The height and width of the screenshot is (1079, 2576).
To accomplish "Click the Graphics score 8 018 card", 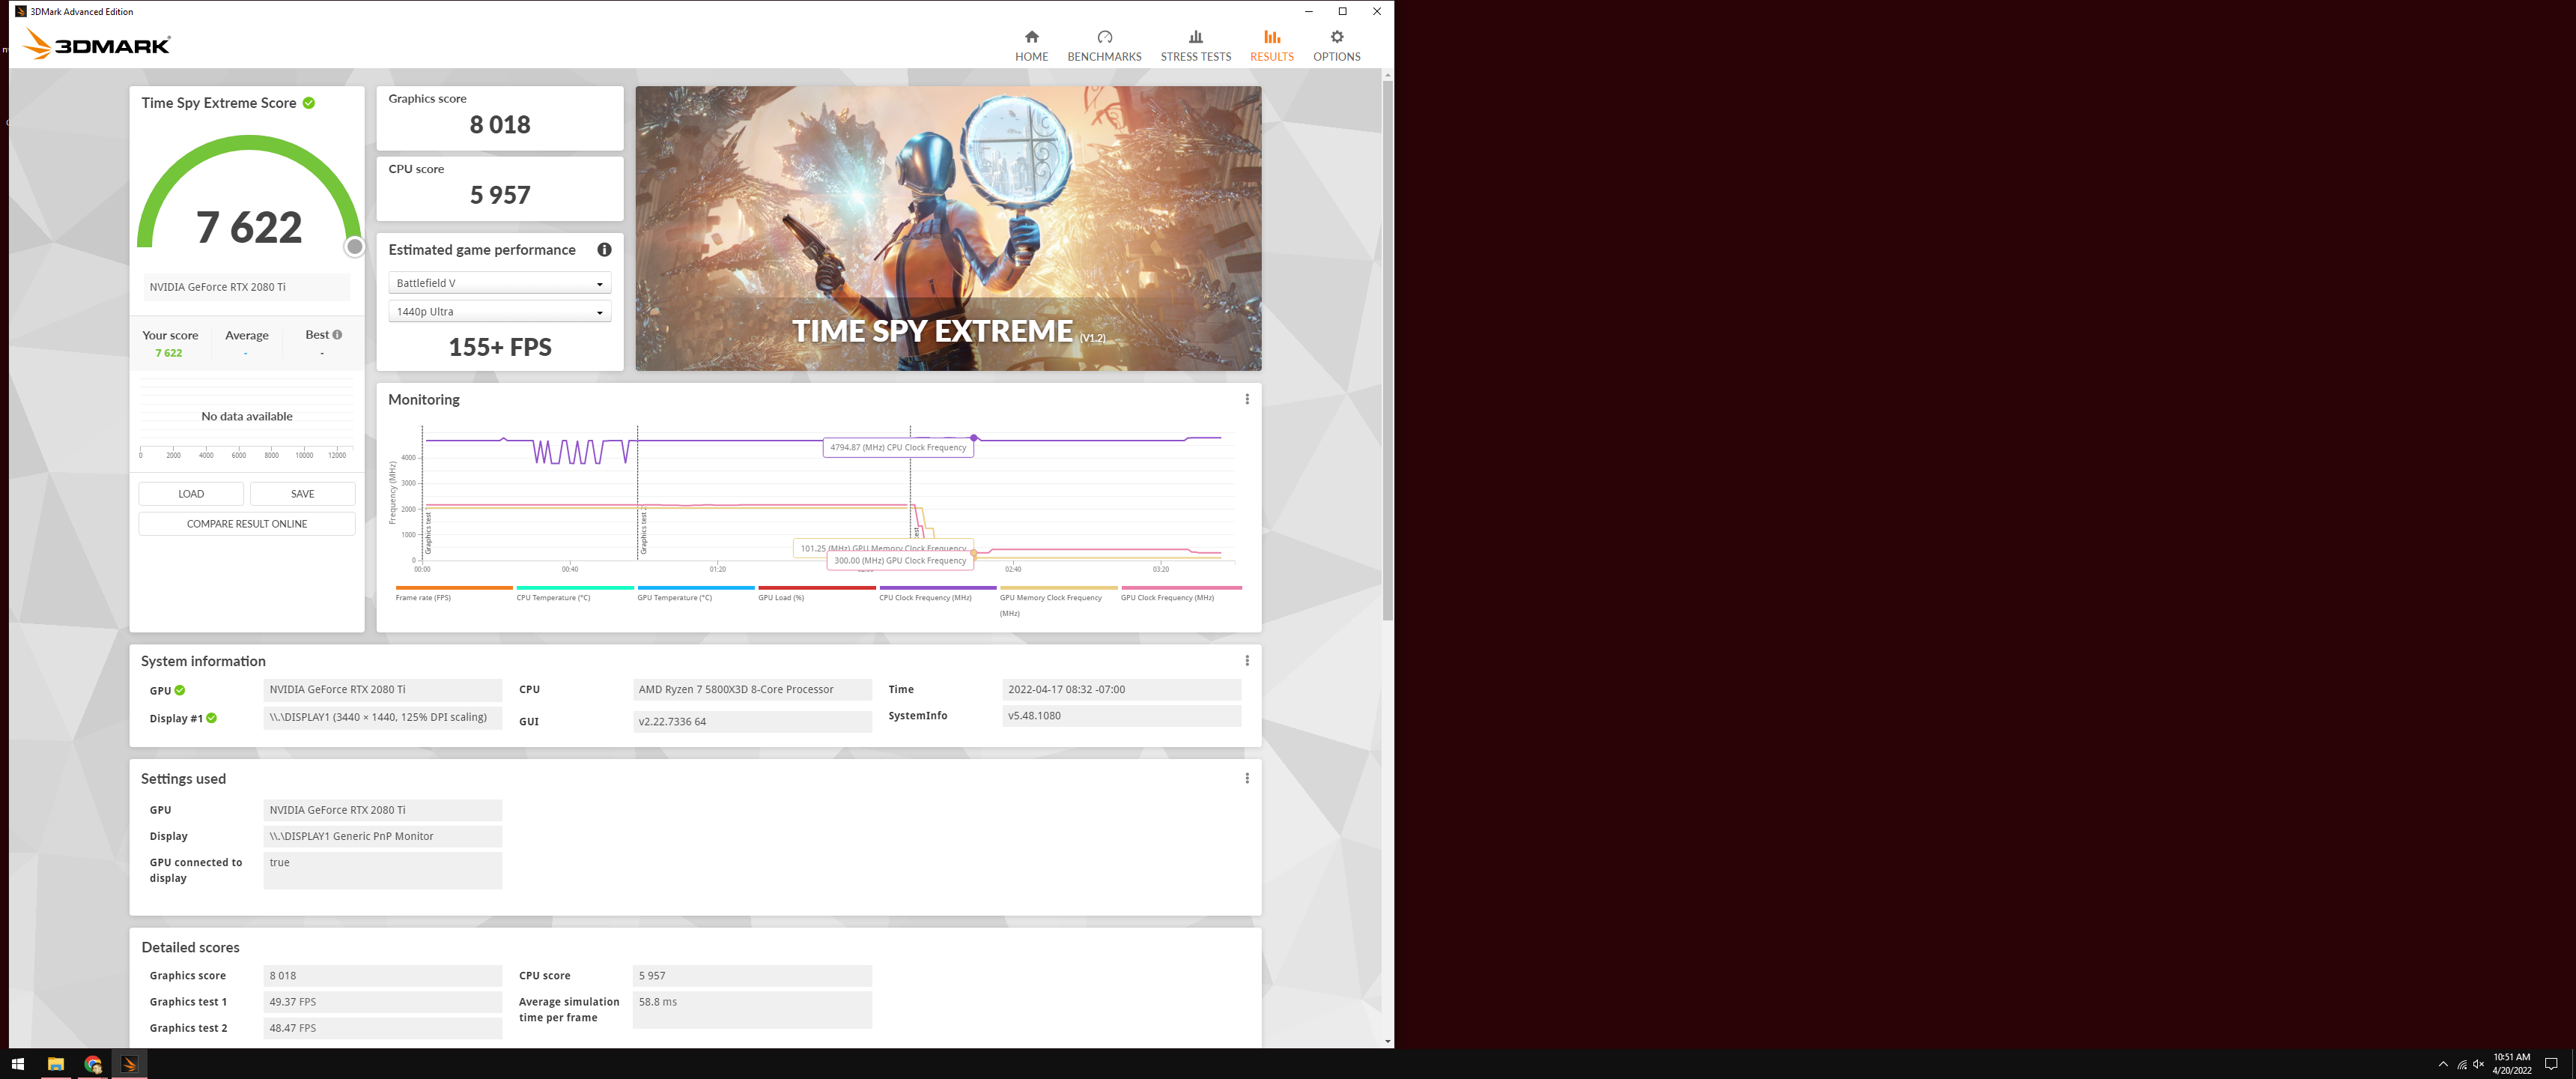I will [500, 118].
